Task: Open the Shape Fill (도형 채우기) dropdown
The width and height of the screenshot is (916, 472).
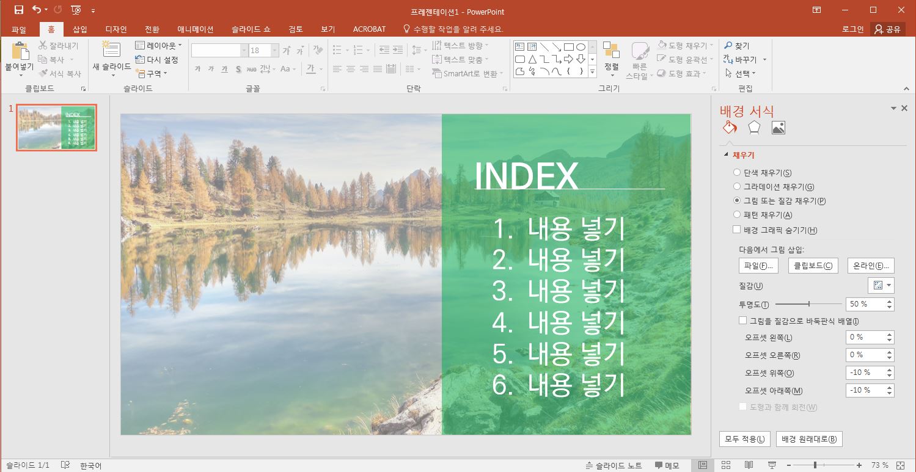Action: (x=685, y=46)
